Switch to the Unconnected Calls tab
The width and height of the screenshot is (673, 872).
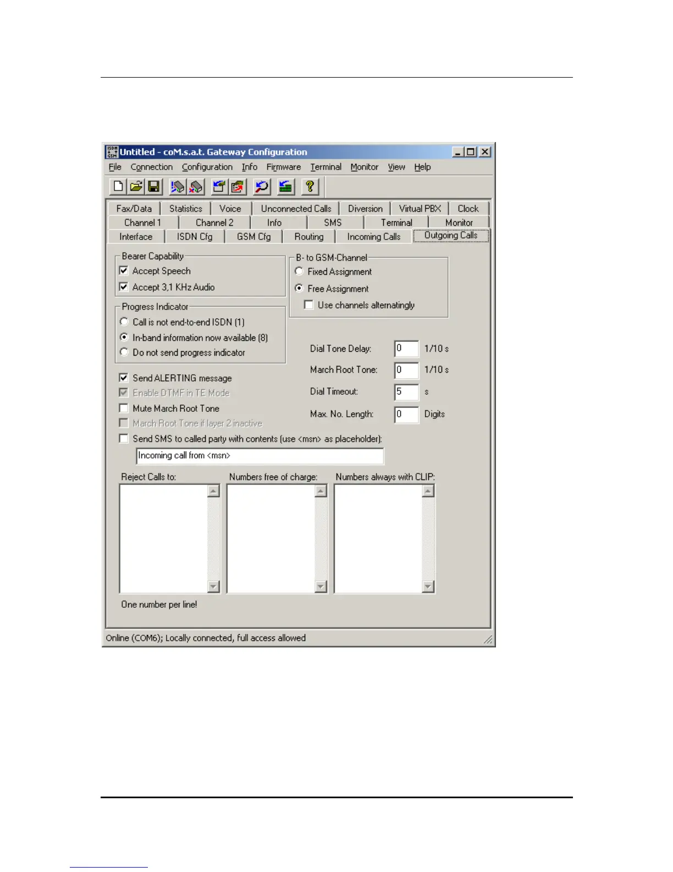pos(296,209)
